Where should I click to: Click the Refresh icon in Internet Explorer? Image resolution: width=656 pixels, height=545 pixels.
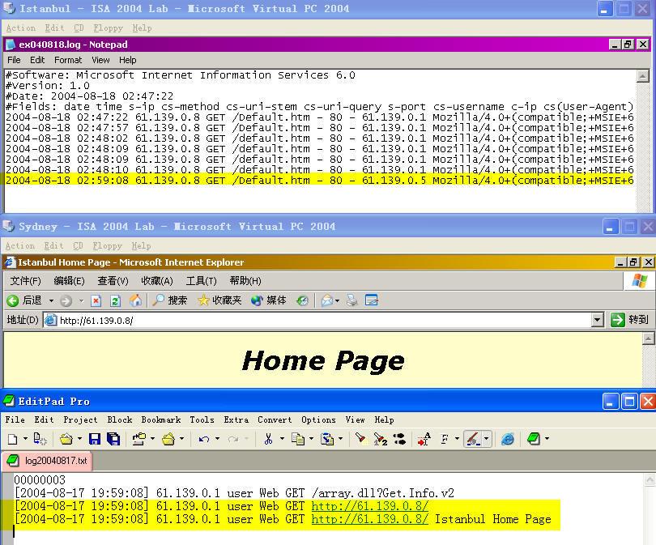point(115,300)
